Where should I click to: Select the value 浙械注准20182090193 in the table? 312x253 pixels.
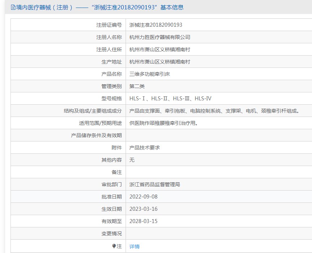[x=156, y=25]
